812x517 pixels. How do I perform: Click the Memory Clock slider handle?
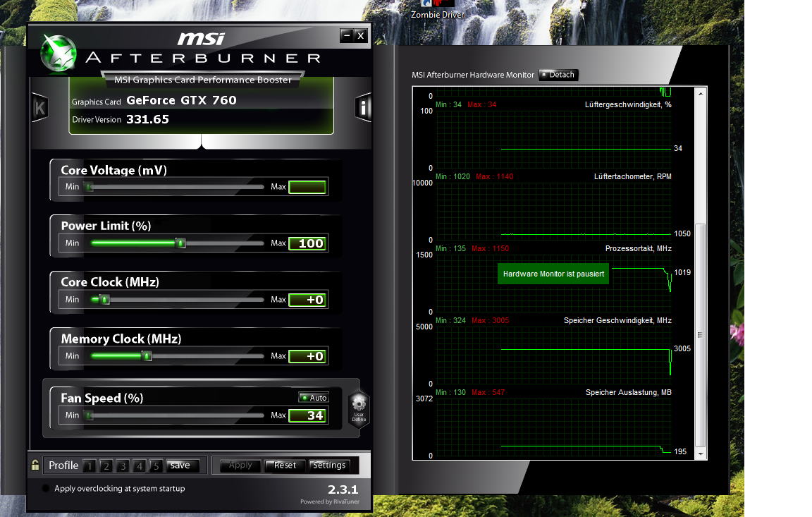(147, 356)
